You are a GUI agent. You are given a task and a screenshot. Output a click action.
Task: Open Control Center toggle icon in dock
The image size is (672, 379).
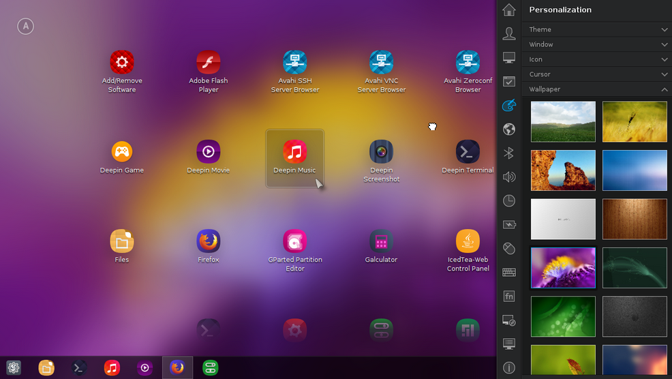pyautogui.click(x=211, y=368)
